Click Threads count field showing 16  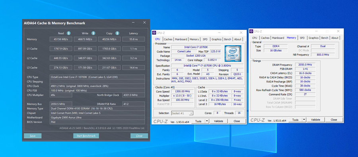(239, 113)
